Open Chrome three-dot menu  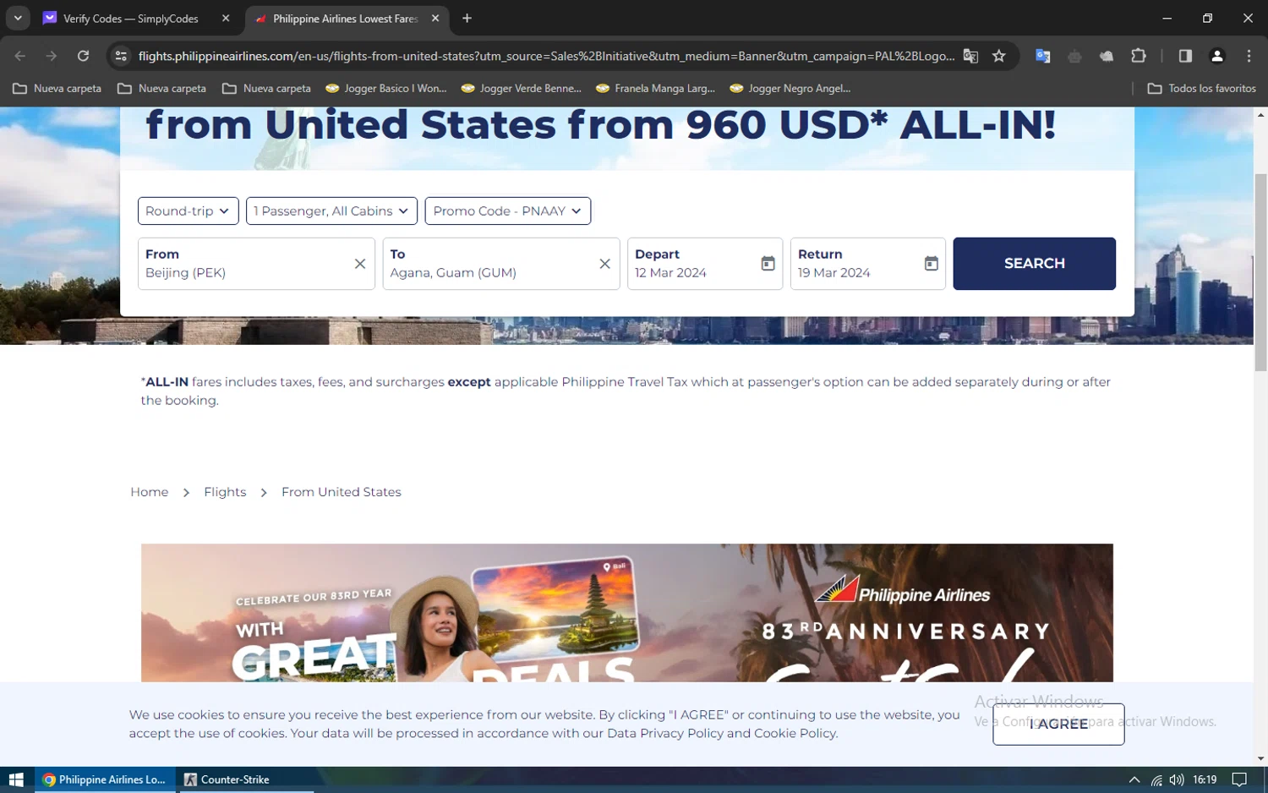tap(1249, 56)
